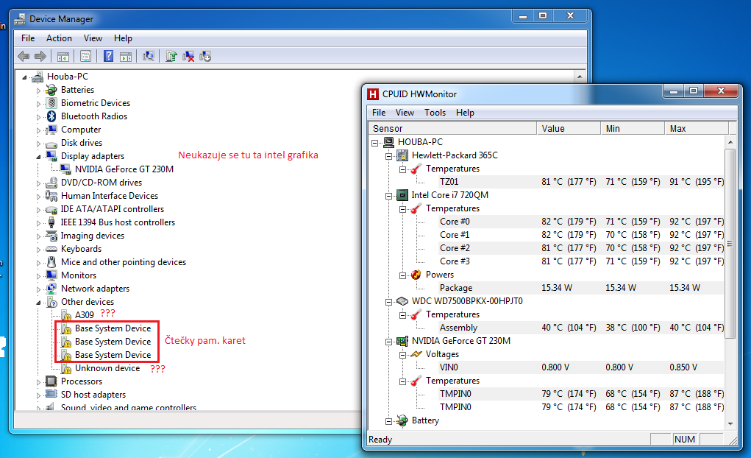Open the File menu in Device Manager
The height and width of the screenshot is (458, 751).
click(x=28, y=38)
